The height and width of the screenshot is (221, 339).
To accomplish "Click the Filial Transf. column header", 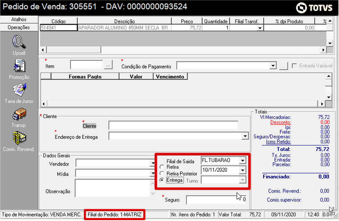I will (247, 22).
